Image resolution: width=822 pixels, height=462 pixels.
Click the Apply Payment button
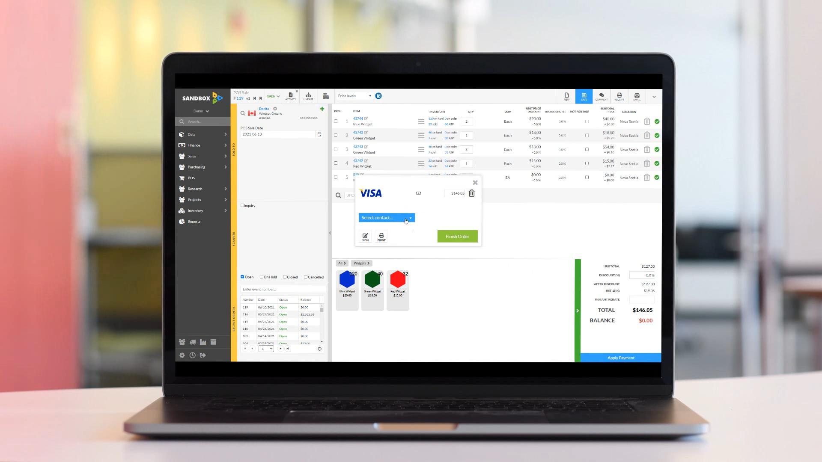(x=620, y=358)
